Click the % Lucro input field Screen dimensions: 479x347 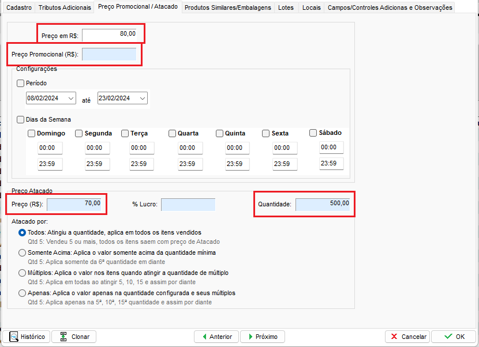pos(188,205)
